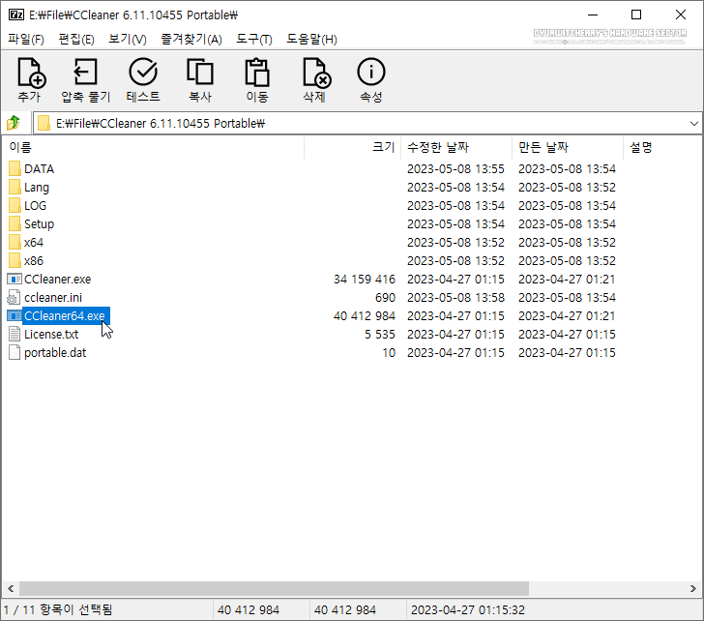Click the 복사 (Copy) toolbar icon

point(200,72)
